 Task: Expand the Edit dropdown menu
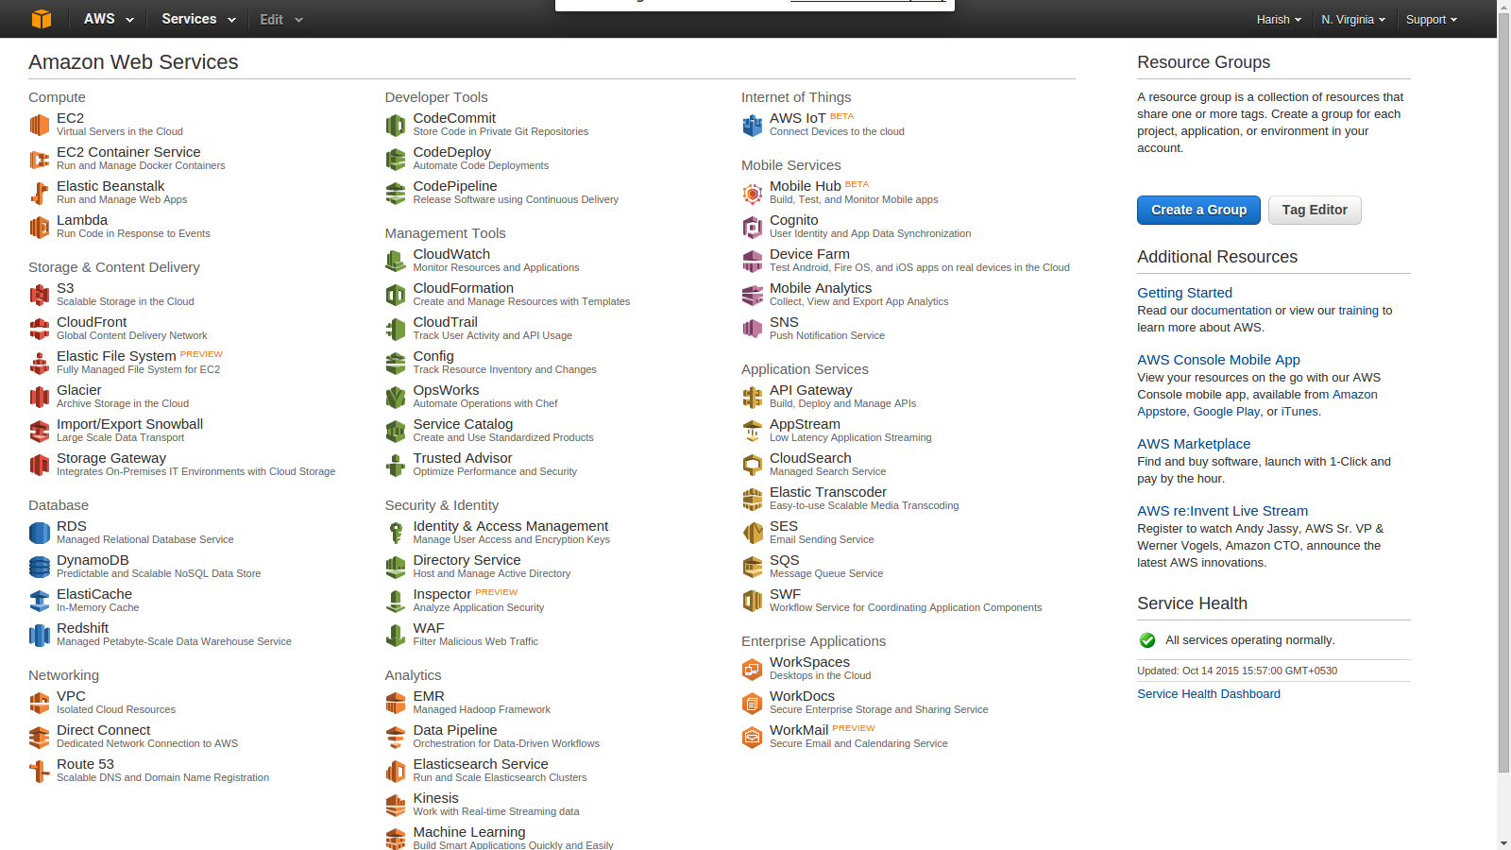coord(281,19)
